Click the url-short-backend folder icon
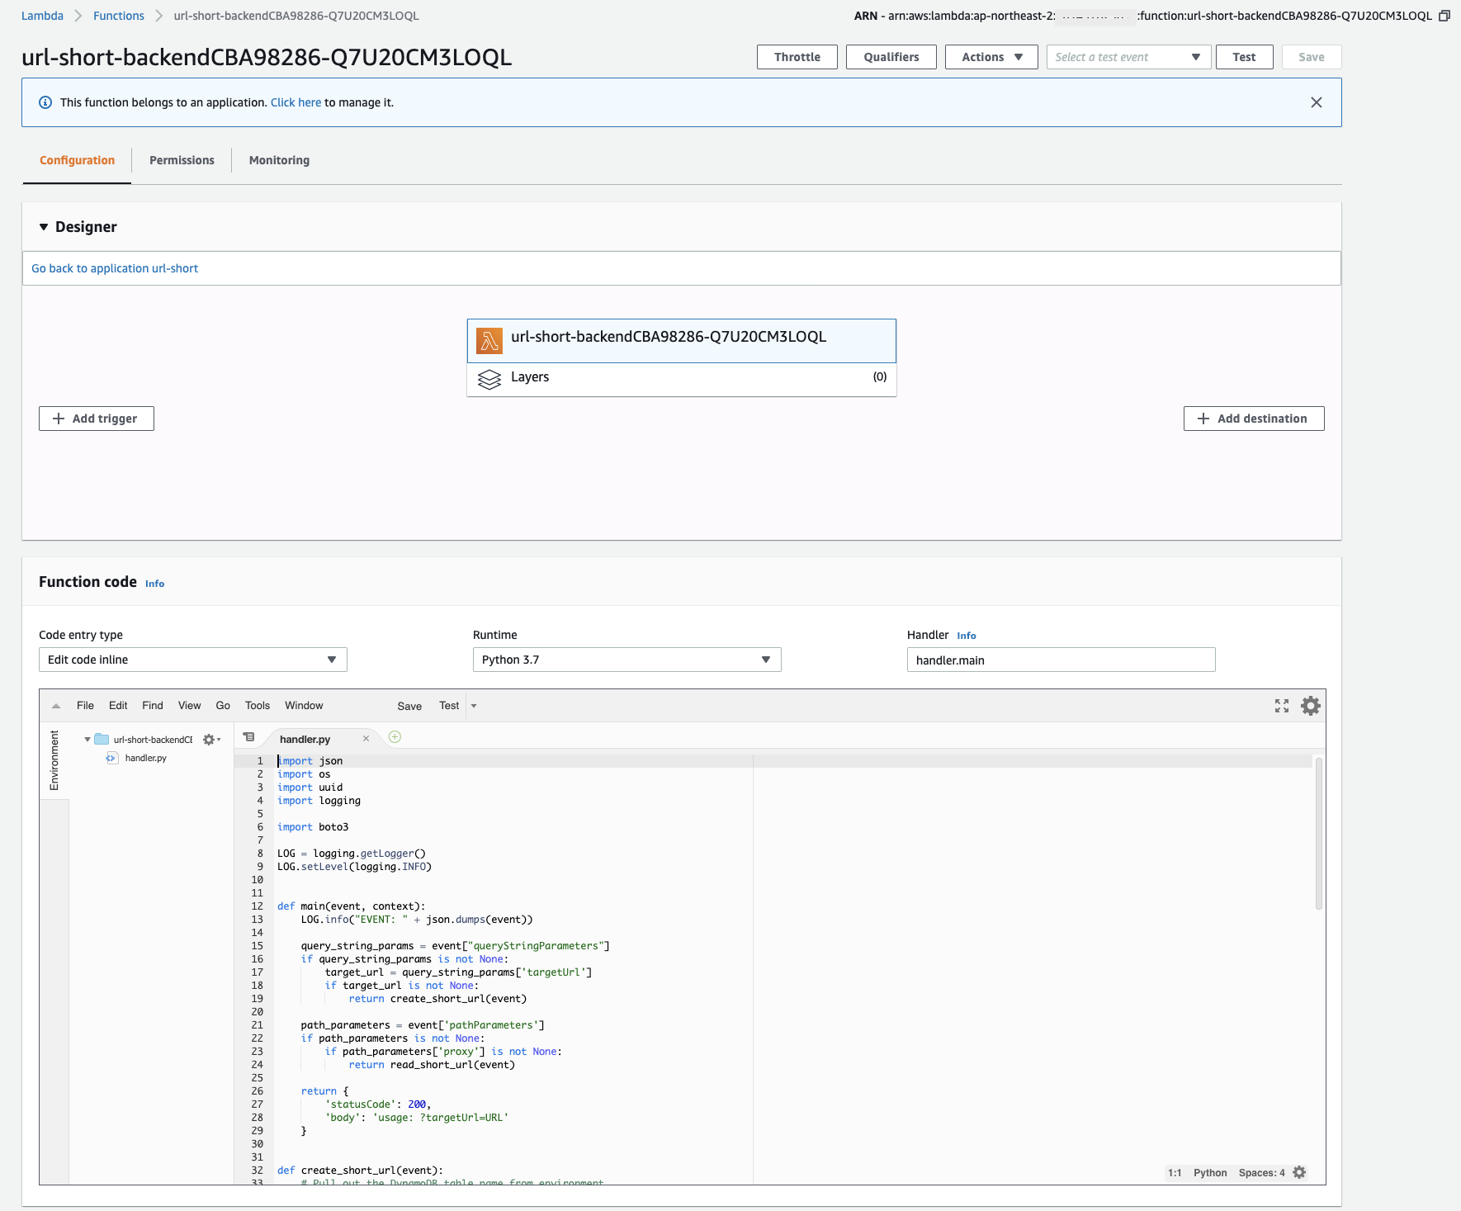1461x1211 pixels. click(102, 739)
